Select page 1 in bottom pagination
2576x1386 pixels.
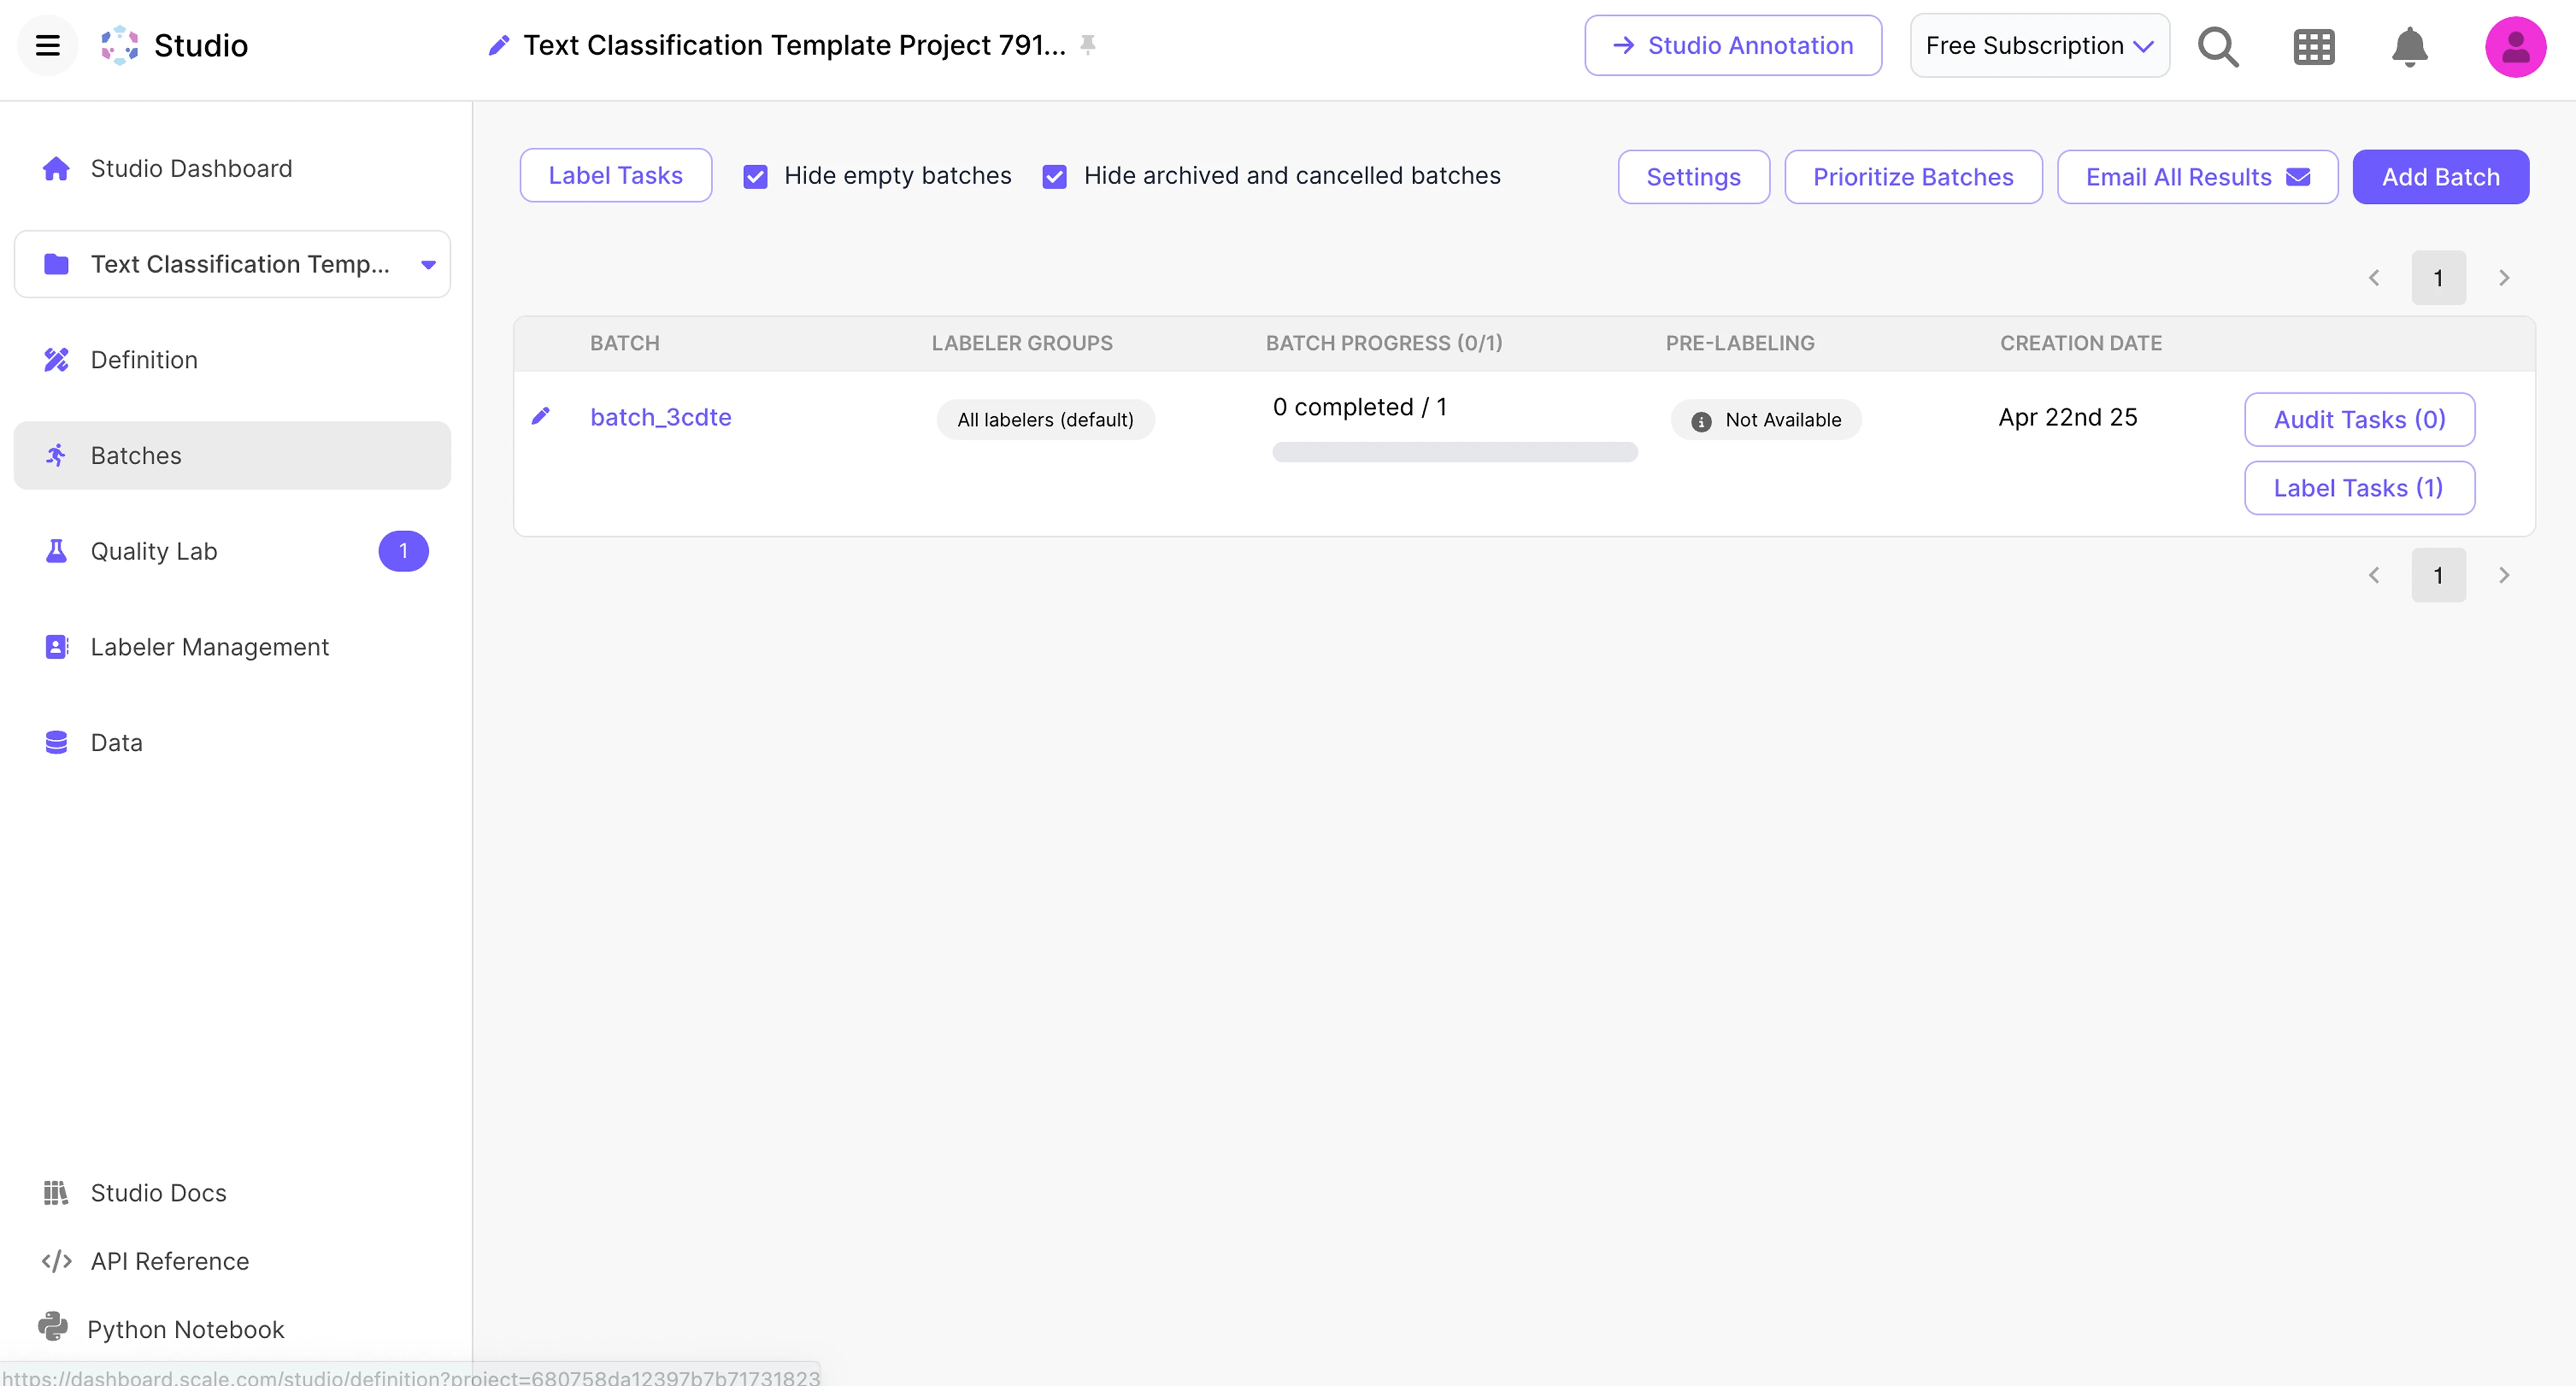click(2437, 575)
